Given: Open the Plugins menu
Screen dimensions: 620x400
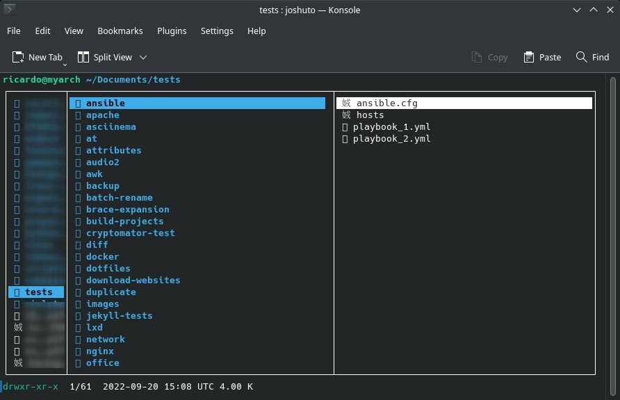Looking at the screenshot, I should pos(172,31).
